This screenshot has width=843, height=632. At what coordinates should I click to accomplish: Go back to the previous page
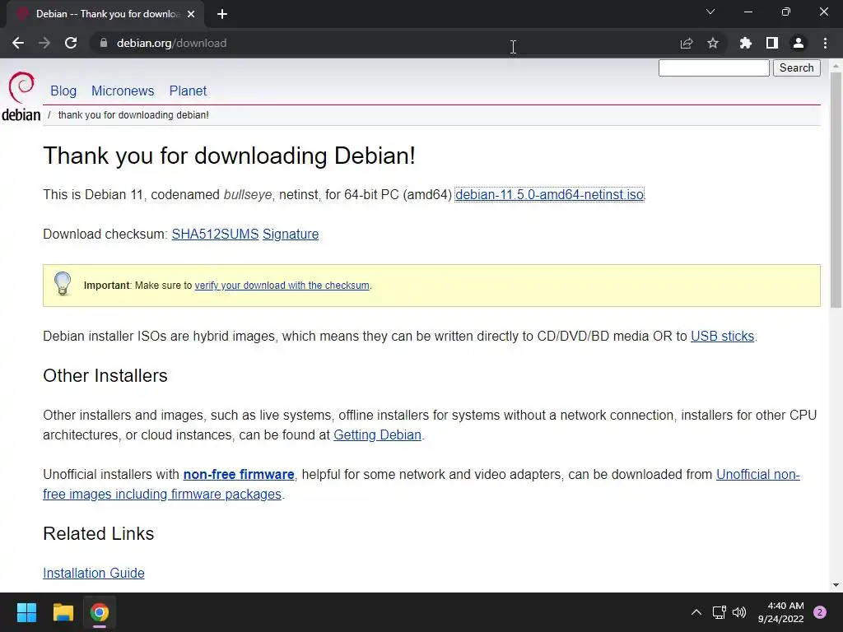[18, 43]
